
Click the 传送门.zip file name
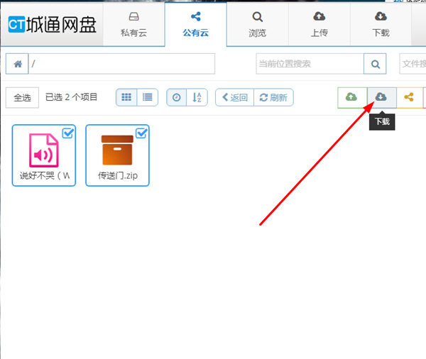[118, 176]
